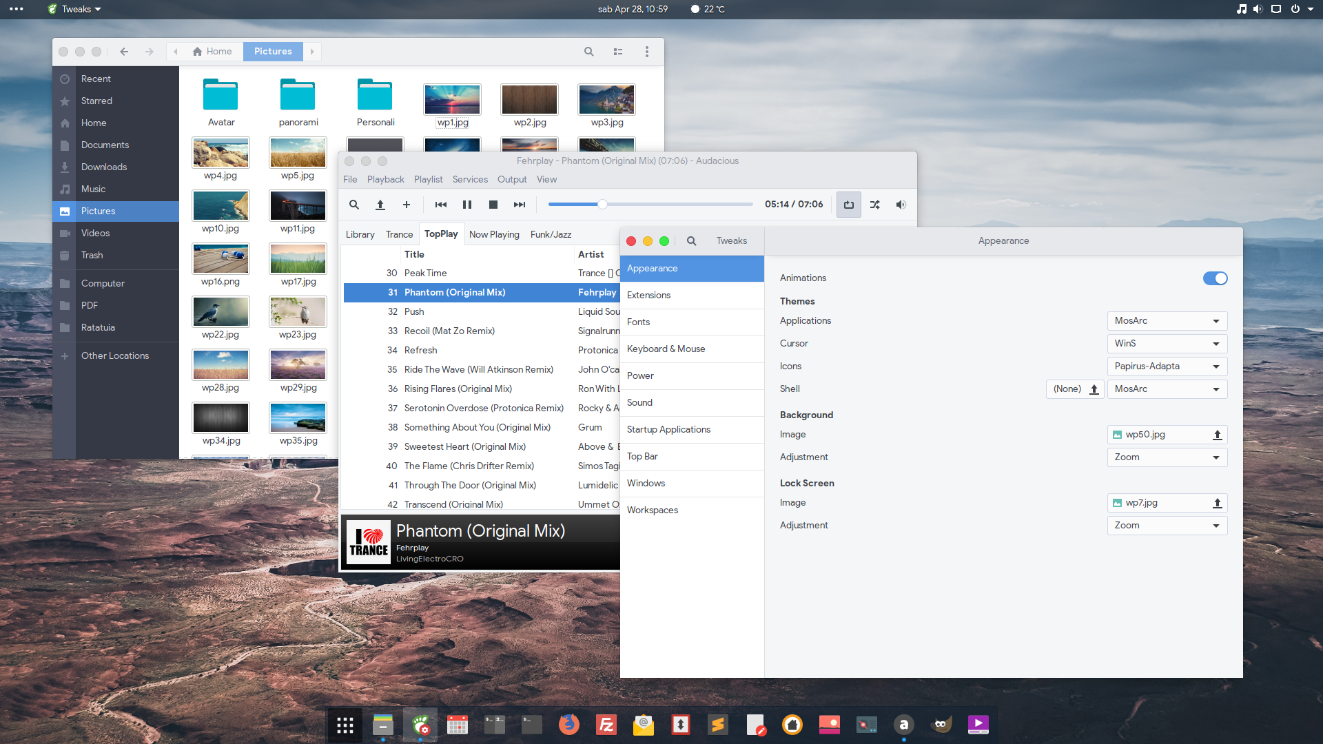Select track 37 Serotonin Overdose

tap(482, 408)
